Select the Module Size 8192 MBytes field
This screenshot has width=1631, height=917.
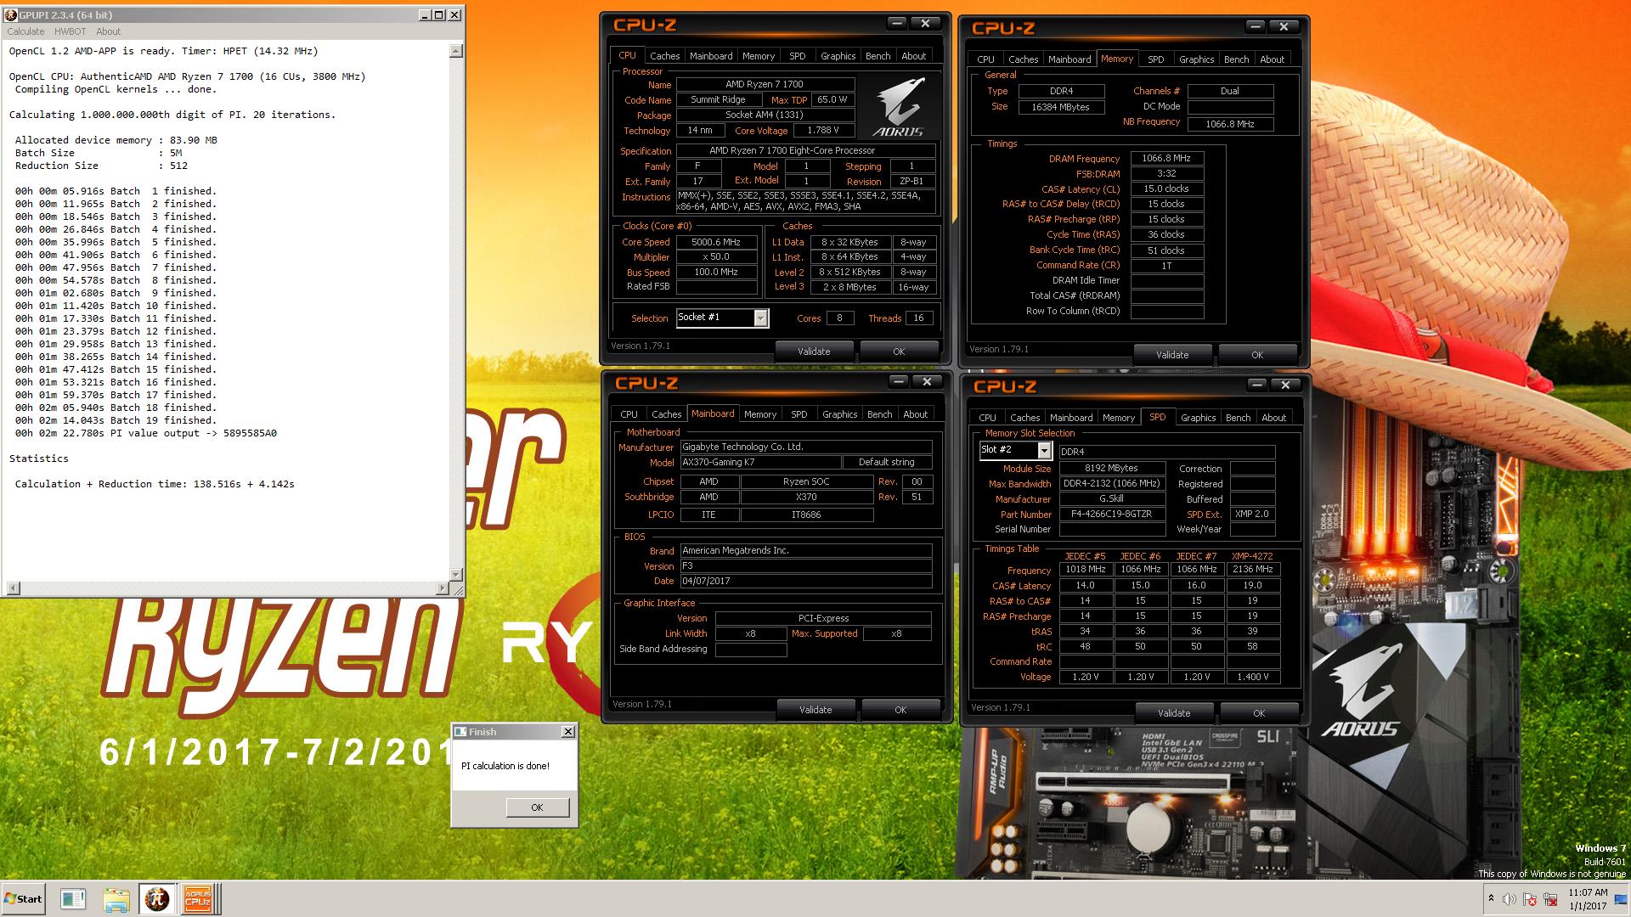(x=1111, y=468)
